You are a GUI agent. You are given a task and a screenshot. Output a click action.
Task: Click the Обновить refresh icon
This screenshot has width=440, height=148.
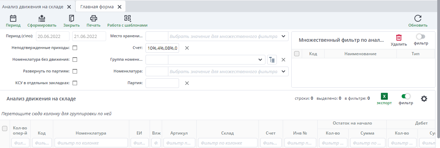(x=418, y=19)
